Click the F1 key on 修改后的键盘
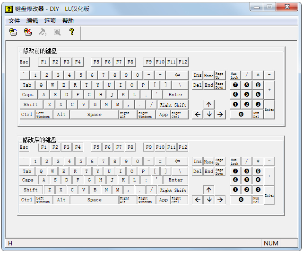Screen dimensions: 303x253 [43, 147]
